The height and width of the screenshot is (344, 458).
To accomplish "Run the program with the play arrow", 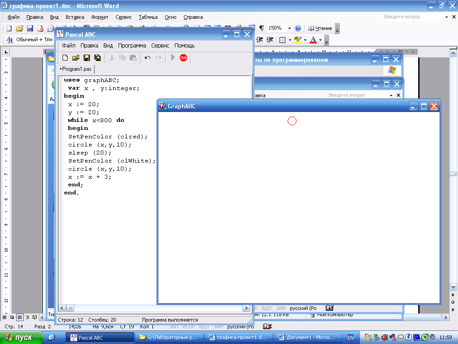I will (x=173, y=58).
